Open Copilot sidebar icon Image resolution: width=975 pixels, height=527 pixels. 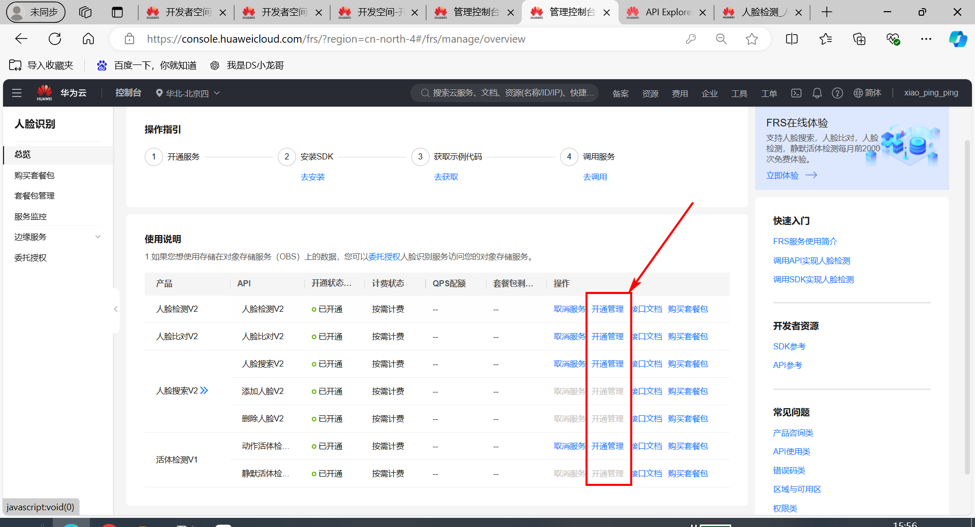pos(958,39)
